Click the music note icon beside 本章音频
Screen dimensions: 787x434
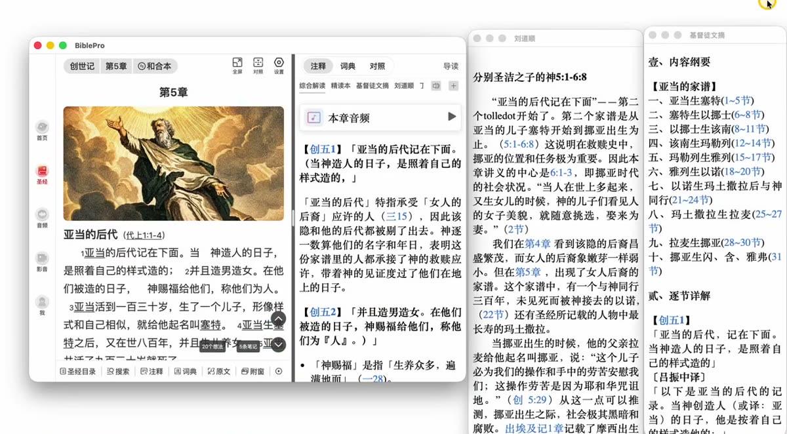pyautogui.click(x=314, y=117)
